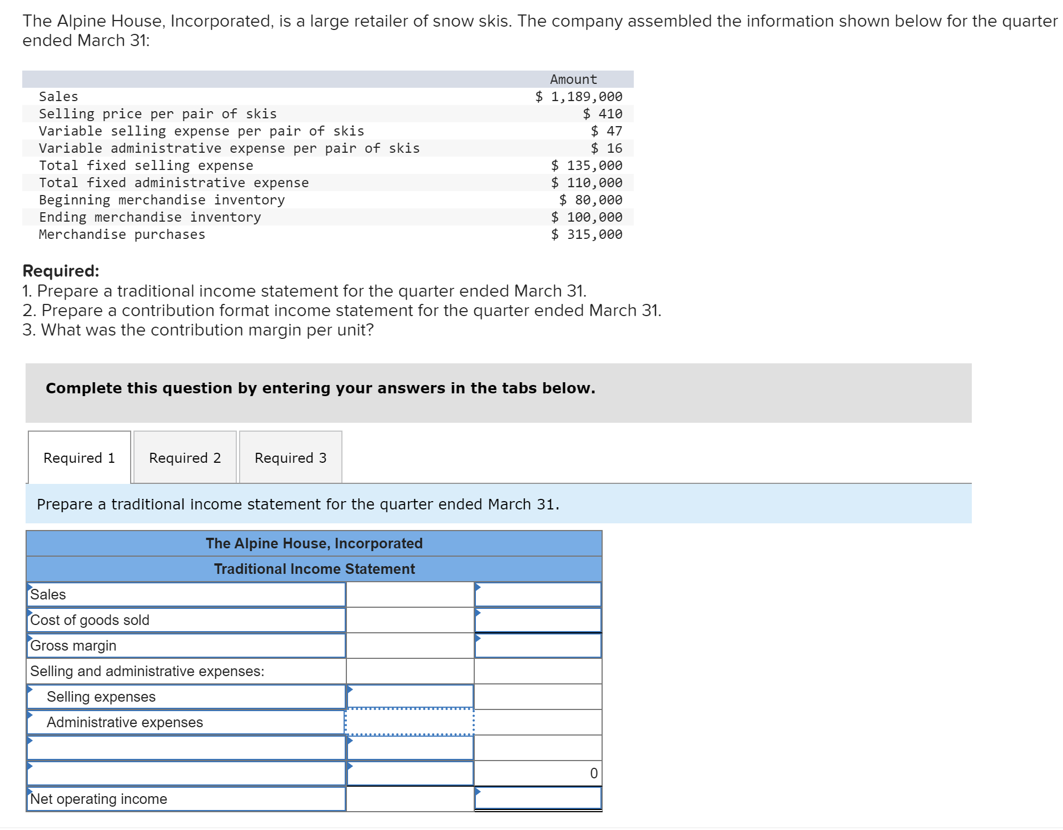Open the Cost of goods sold label dropdown
The width and height of the screenshot is (1063, 830).
coord(29,619)
